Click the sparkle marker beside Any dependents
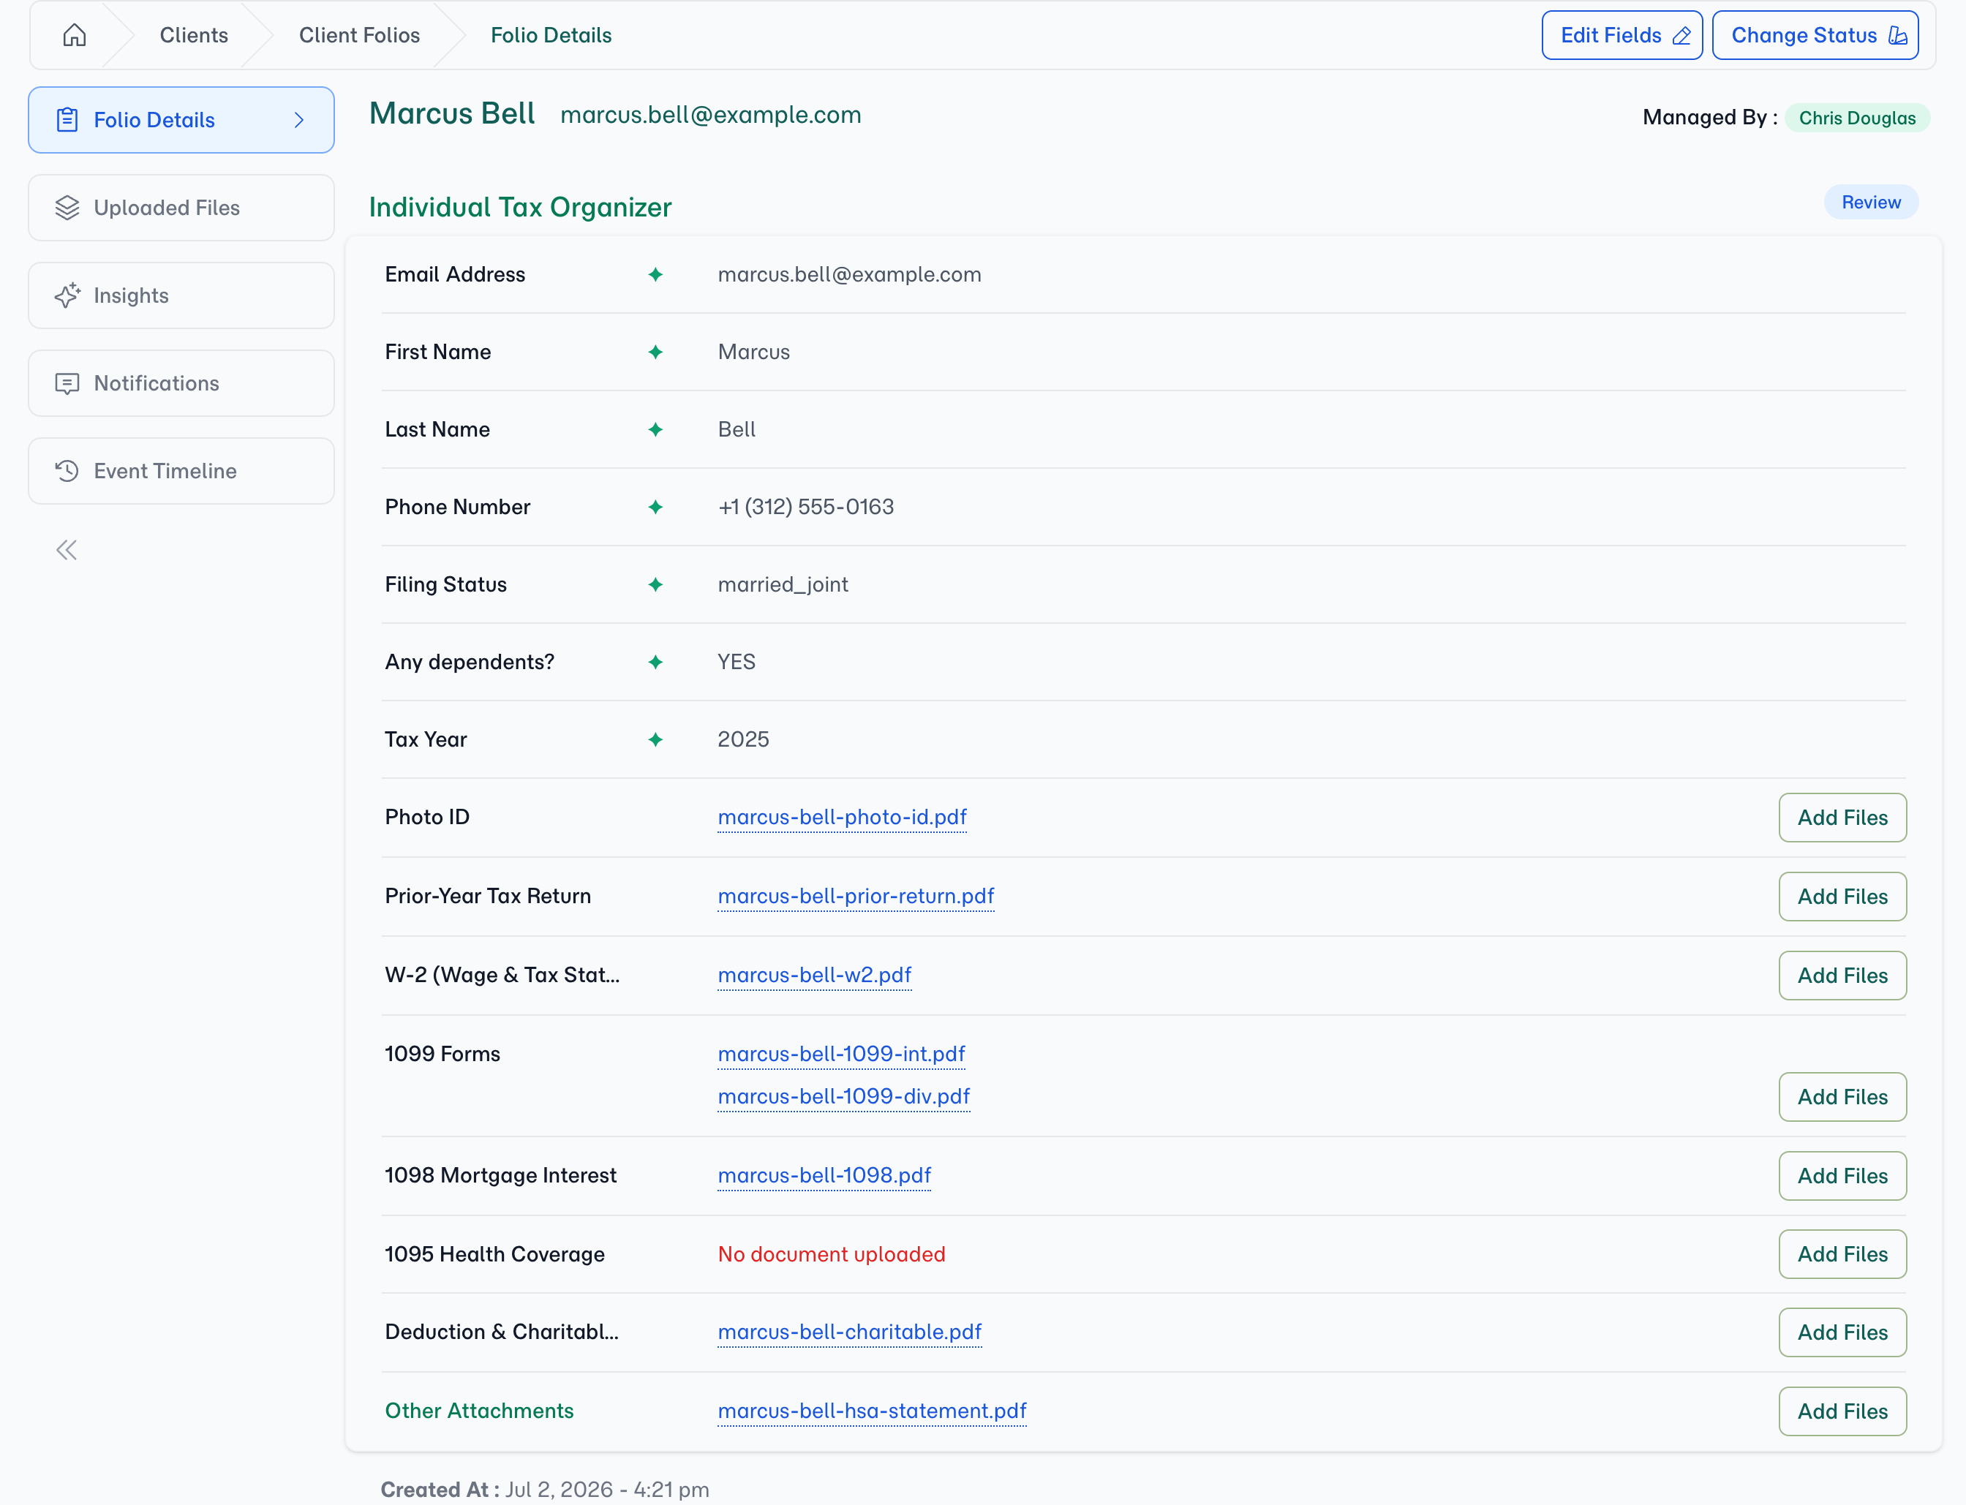This screenshot has width=1966, height=1505. 655,662
